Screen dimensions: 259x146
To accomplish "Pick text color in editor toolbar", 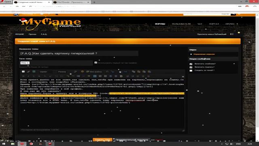I will 76,72.
